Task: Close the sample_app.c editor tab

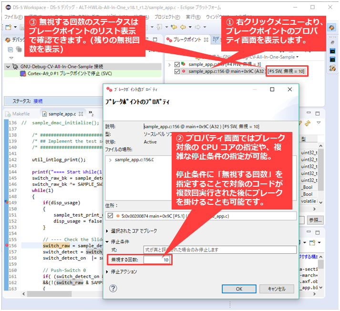Action: click(x=81, y=114)
